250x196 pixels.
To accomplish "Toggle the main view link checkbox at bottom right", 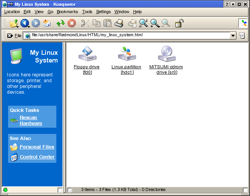I will (245, 190).
